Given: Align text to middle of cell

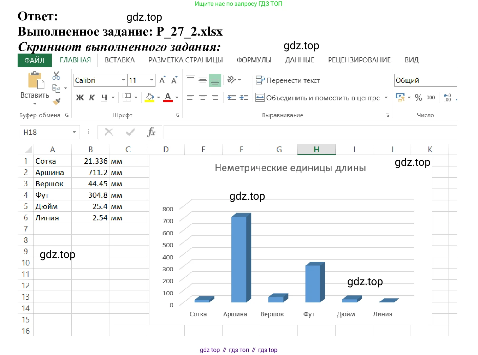Looking at the screenshot, I should coord(203,80).
